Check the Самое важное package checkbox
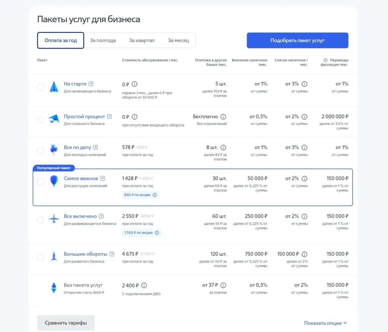The image size is (388, 332). pos(41,182)
